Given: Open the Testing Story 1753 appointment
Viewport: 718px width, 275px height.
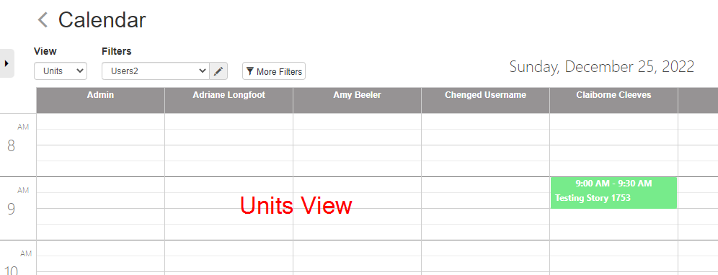Looking at the screenshot, I should [x=613, y=193].
